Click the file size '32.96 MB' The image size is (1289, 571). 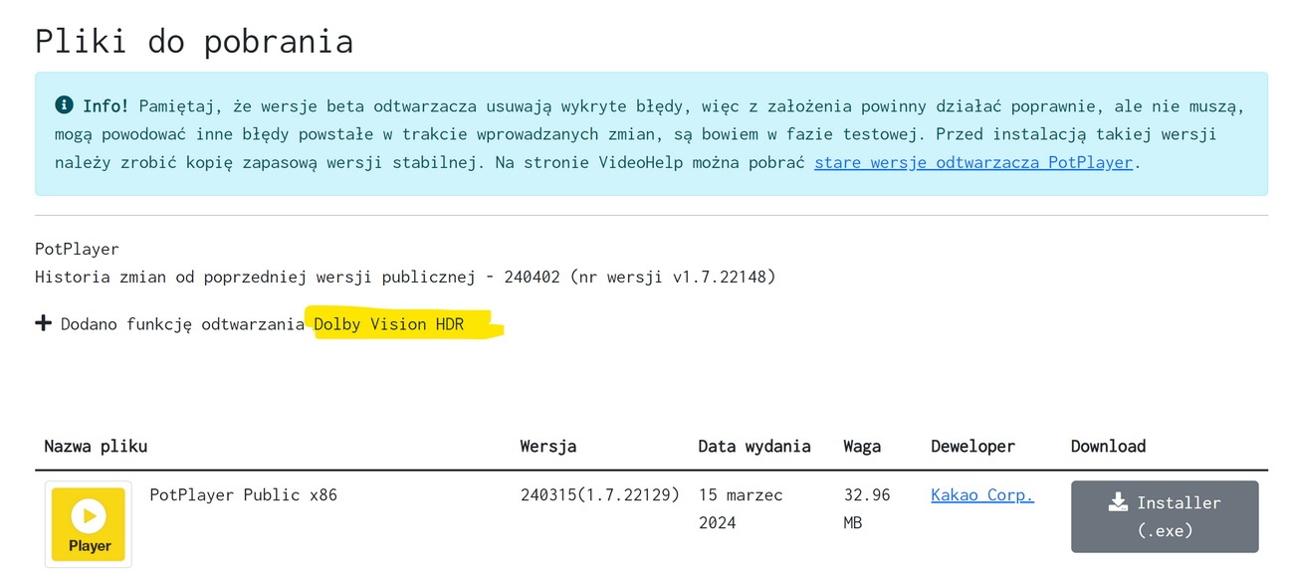[867, 508]
